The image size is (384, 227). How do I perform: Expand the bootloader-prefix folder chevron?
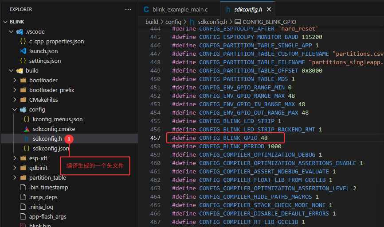[15, 90]
